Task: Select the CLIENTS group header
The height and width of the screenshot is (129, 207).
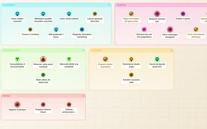Action: (x=161, y=5)
